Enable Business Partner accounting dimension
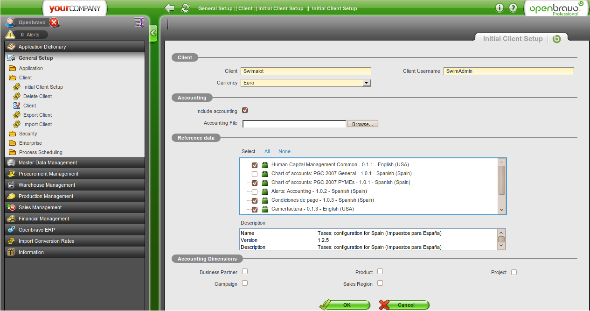The width and height of the screenshot is (590, 311). [x=245, y=271]
